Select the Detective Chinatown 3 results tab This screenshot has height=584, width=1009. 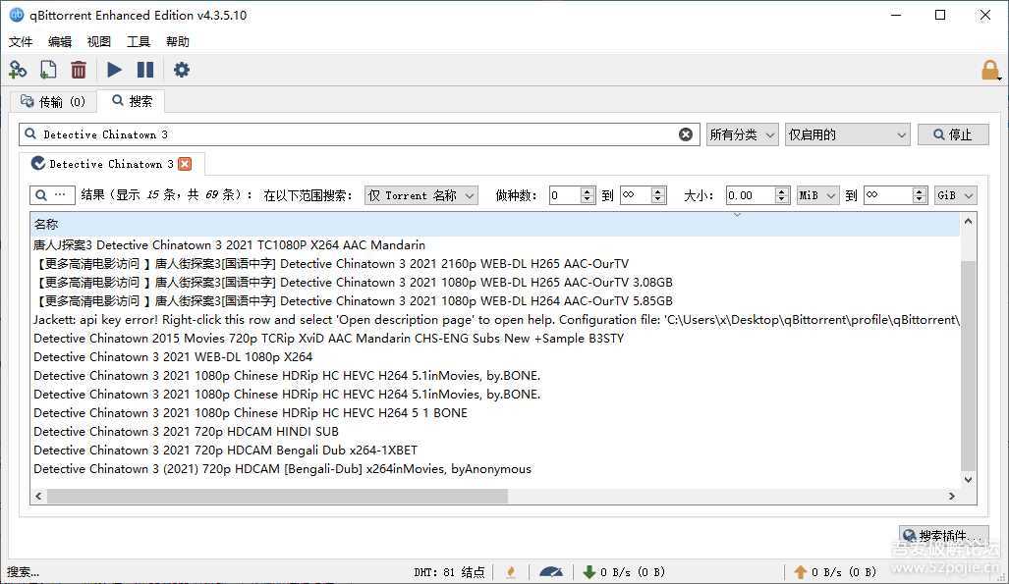(111, 164)
